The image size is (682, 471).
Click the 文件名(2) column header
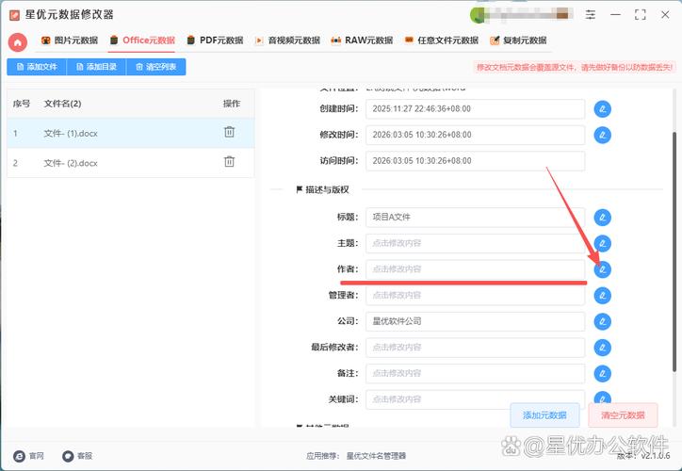click(x=62, y=104)
